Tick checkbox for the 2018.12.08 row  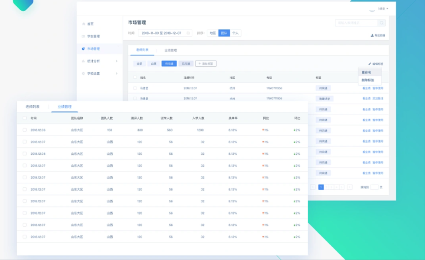25,153
